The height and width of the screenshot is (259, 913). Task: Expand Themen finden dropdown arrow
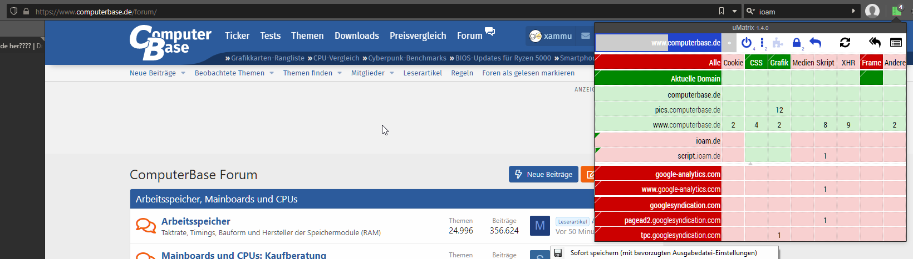coord(340,73)
